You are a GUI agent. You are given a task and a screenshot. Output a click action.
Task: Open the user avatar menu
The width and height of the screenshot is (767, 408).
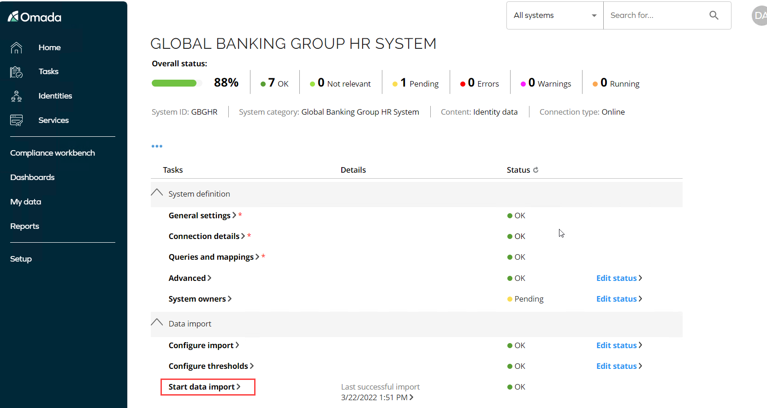point(760,16)
